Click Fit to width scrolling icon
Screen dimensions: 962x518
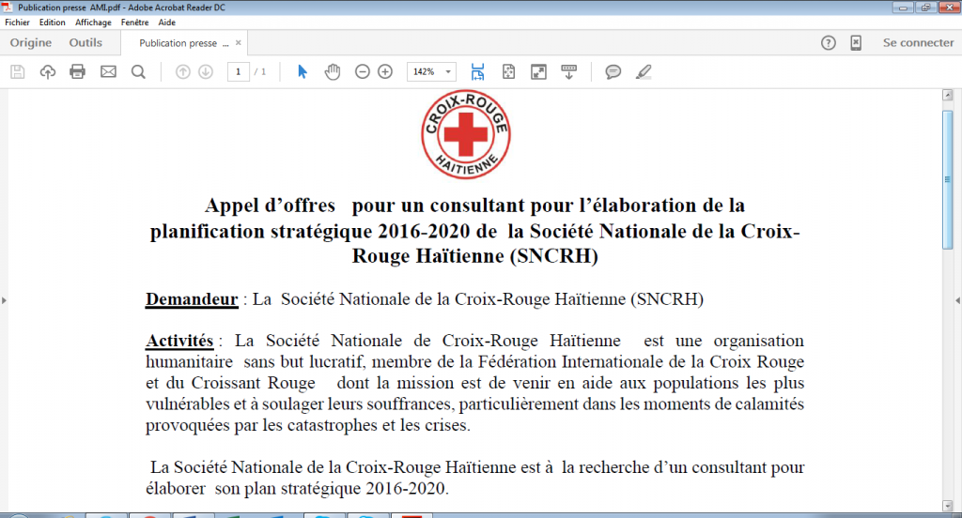pos(477,71)
